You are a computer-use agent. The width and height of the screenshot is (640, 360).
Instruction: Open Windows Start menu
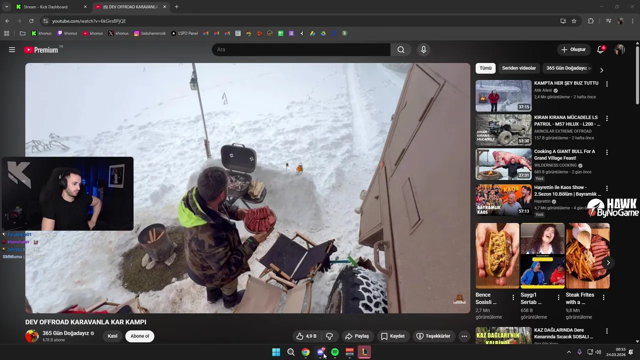click(x=276, y=352)
